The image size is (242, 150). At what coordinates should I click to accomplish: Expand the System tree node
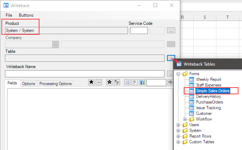[x=178, y=130]
